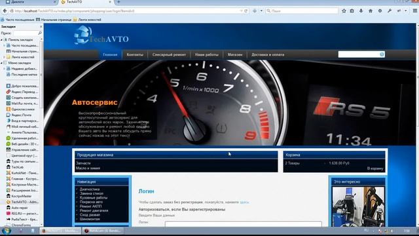Click the magnifier in bookmarks sidebar search
Screen dimensions: 419x236
(40, 33)
